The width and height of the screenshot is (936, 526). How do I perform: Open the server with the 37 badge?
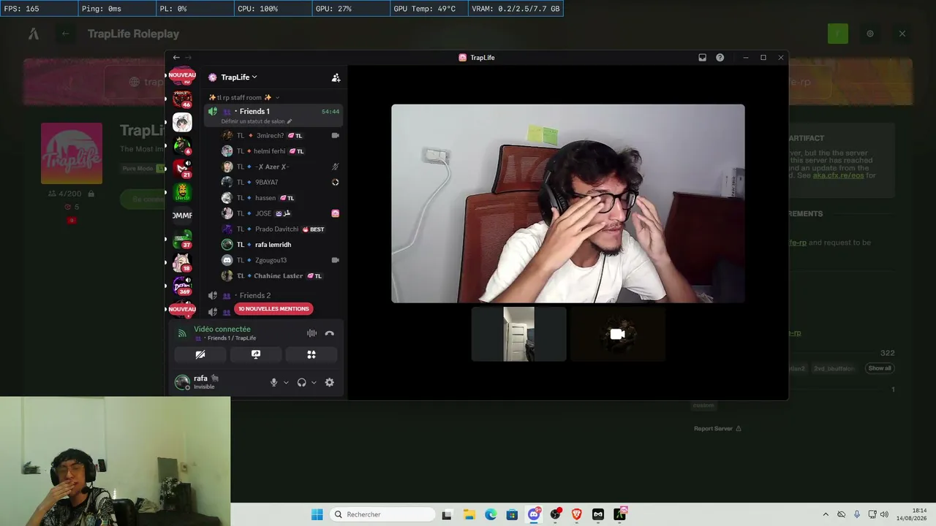(182, 239)
